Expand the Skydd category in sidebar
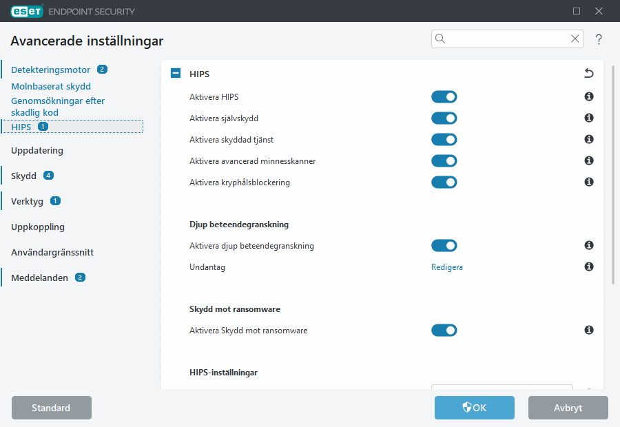Image resolution: width=620 pixels, height=427 pixels. 24,176
